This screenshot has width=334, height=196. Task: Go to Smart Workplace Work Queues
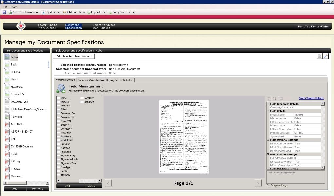tap(103, 26)
